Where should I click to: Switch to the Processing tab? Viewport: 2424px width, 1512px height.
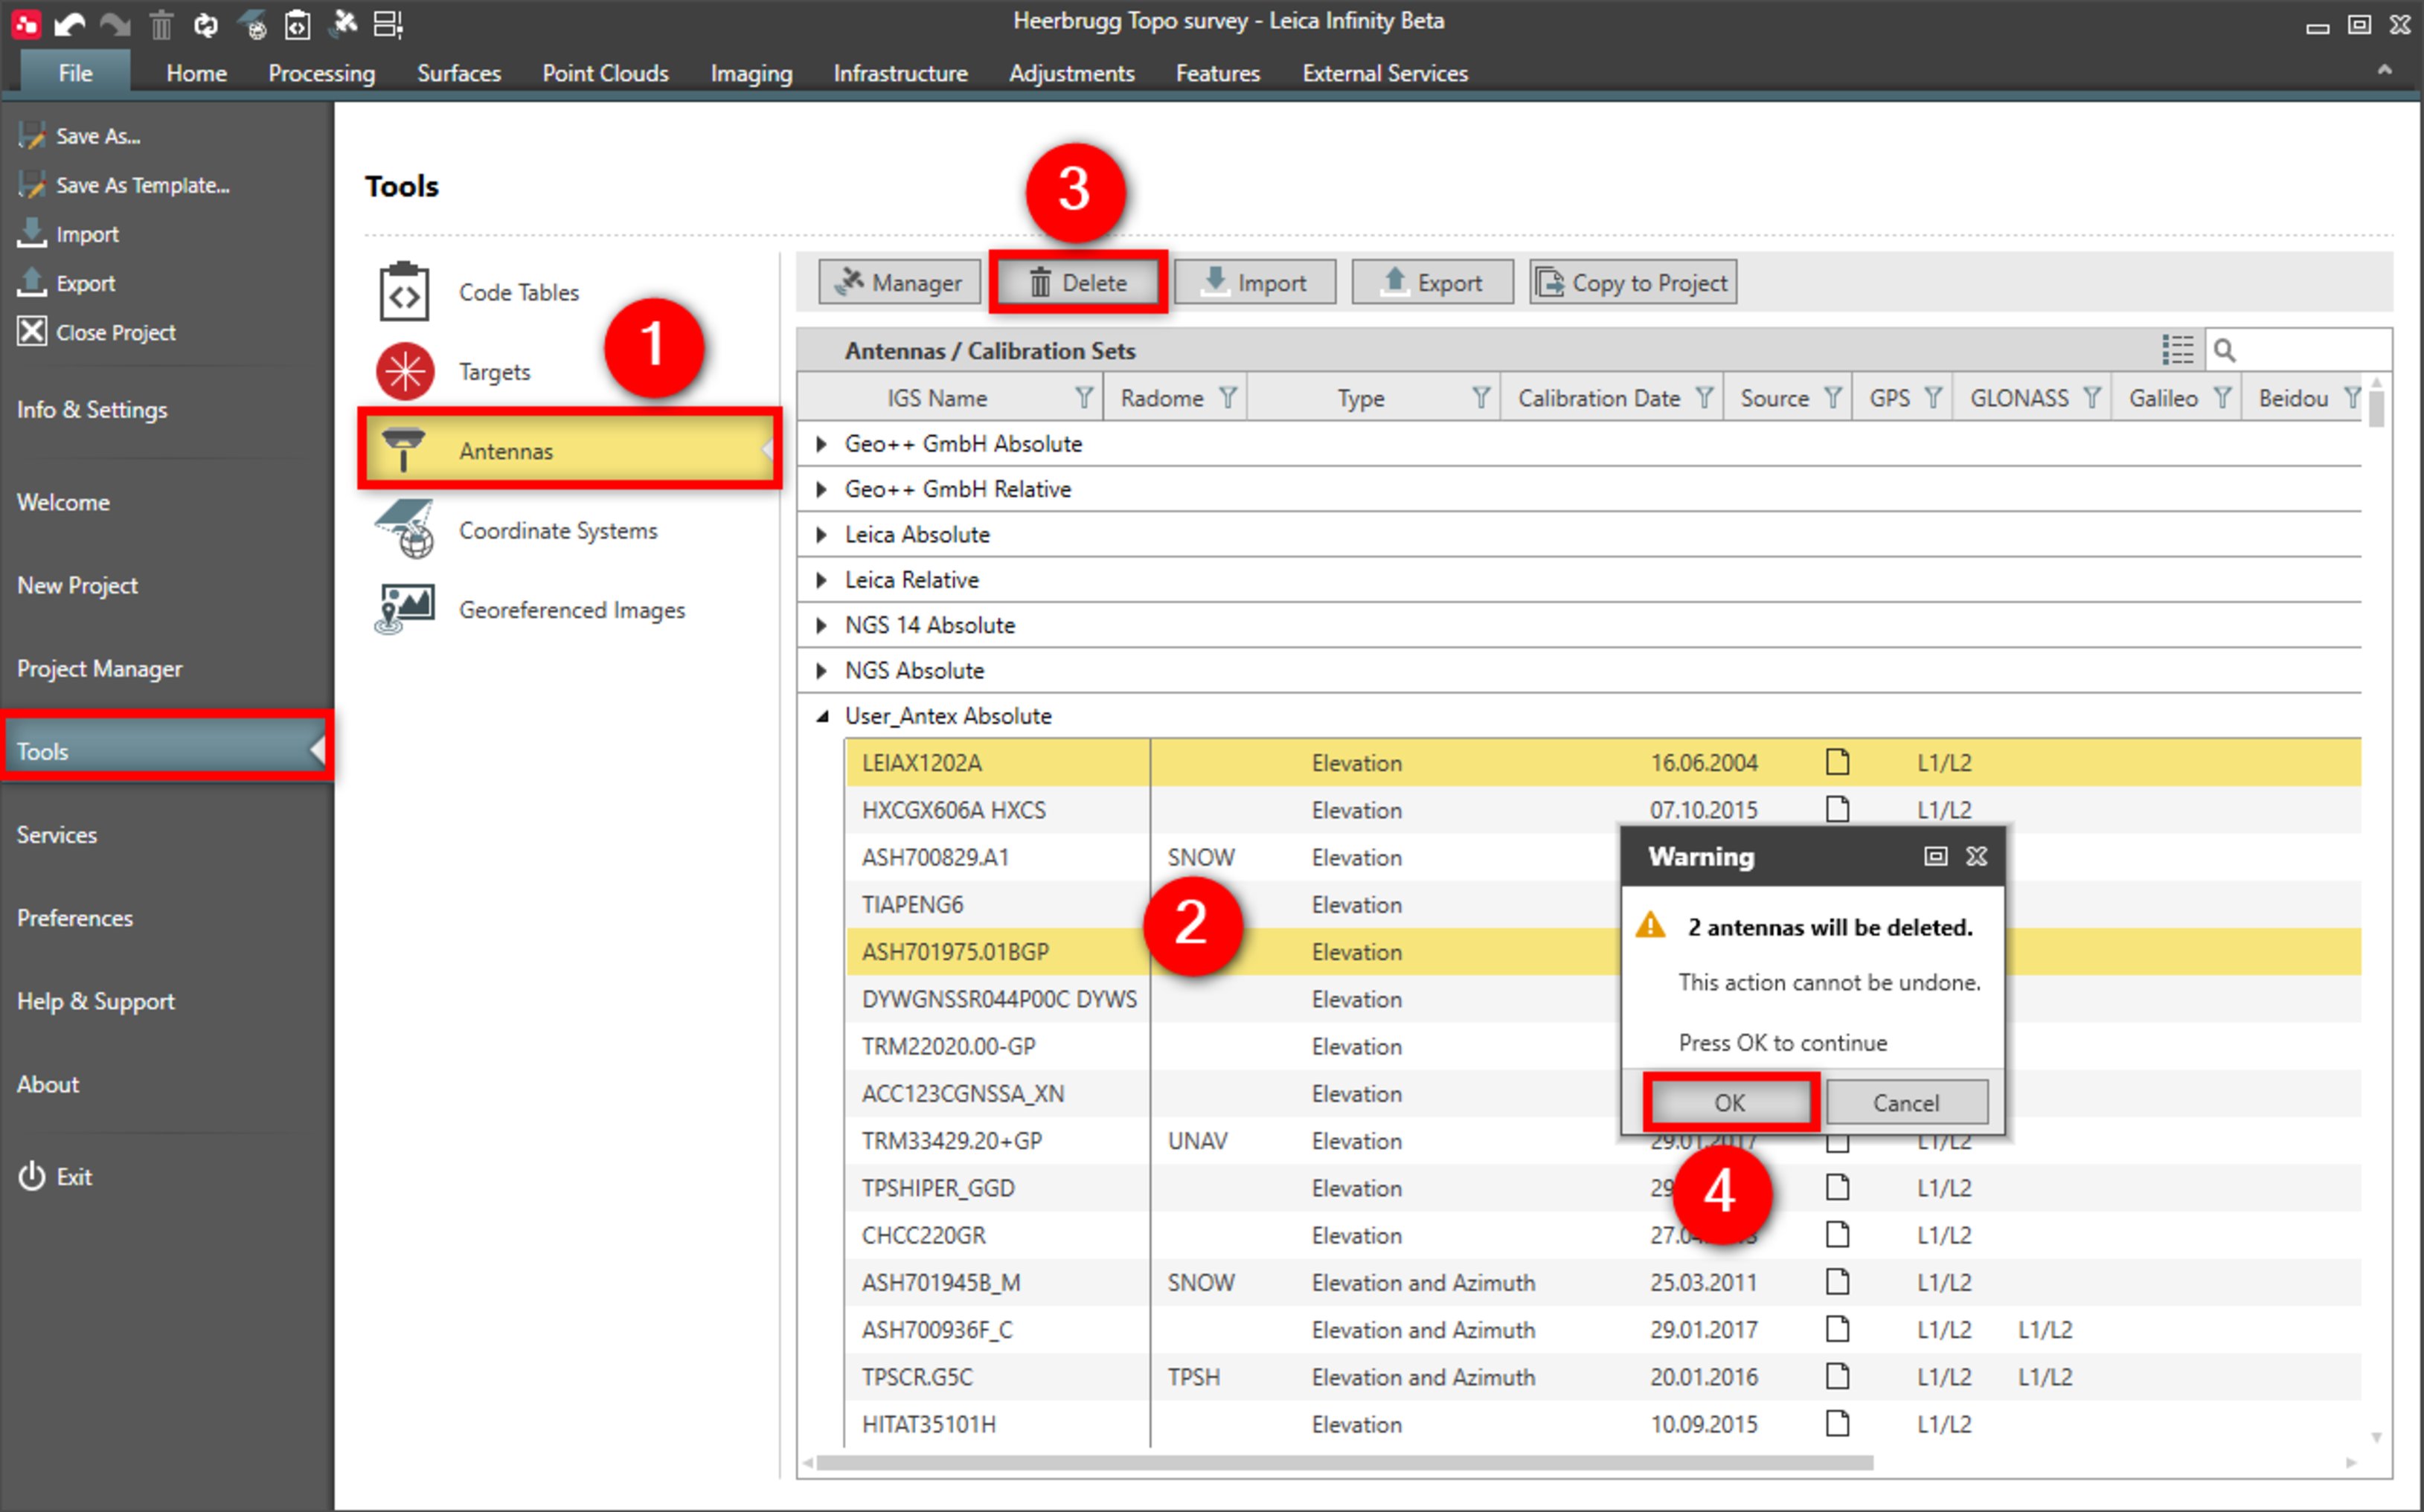point(321,73)
